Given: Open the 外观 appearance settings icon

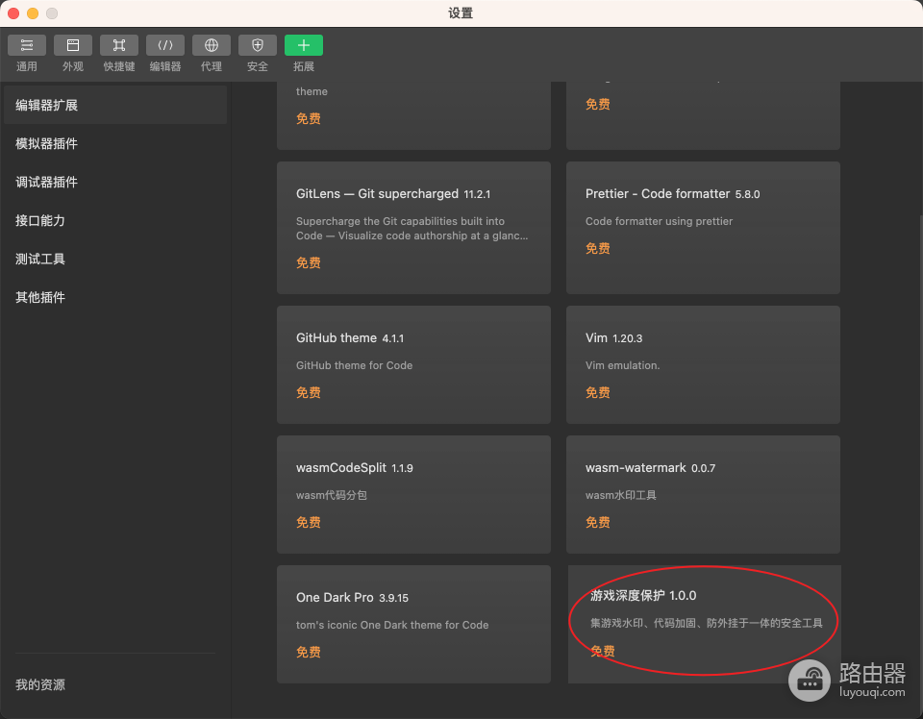Looking at the screenshot, I should click(73, 45).
